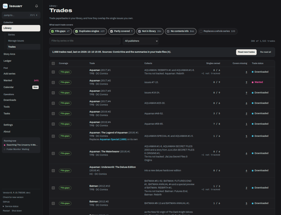This screenshot has height=215, width=281.
Task: Open the Library section in the sidebar
Action: click(x=21, y=28)
